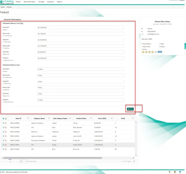Delete the PRD17120008 Buku Gambar row
186x174 pixels.
(x=6, y=128)
